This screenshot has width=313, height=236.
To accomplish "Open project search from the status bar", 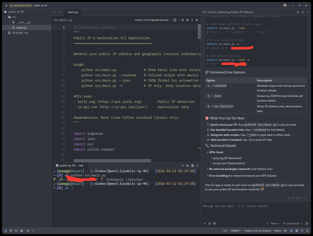I will click(28, 231).
